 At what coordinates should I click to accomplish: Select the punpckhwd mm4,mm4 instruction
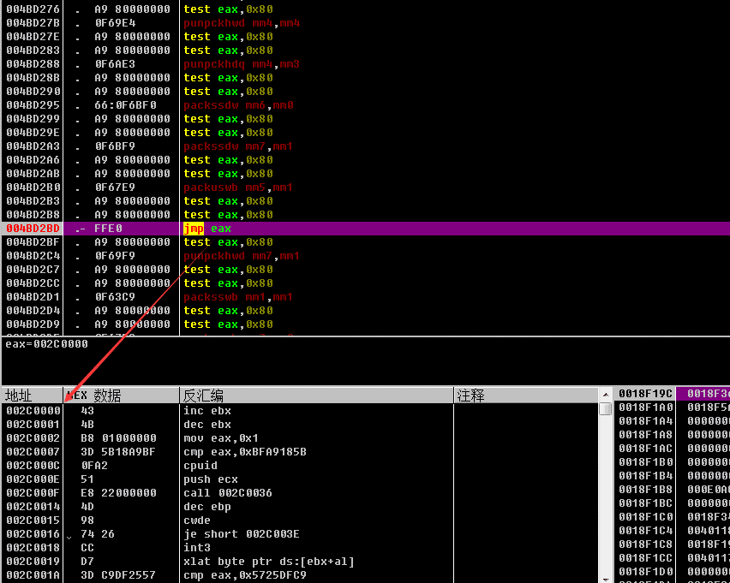pos(242,23)
